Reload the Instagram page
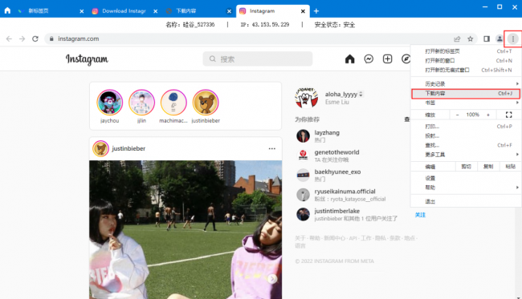This screenshot has height=299, width=522. point(35,38)
